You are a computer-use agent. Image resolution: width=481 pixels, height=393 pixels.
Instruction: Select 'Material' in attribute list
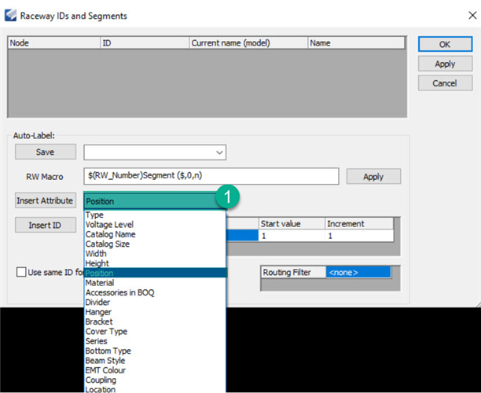(x=100, y=283)
